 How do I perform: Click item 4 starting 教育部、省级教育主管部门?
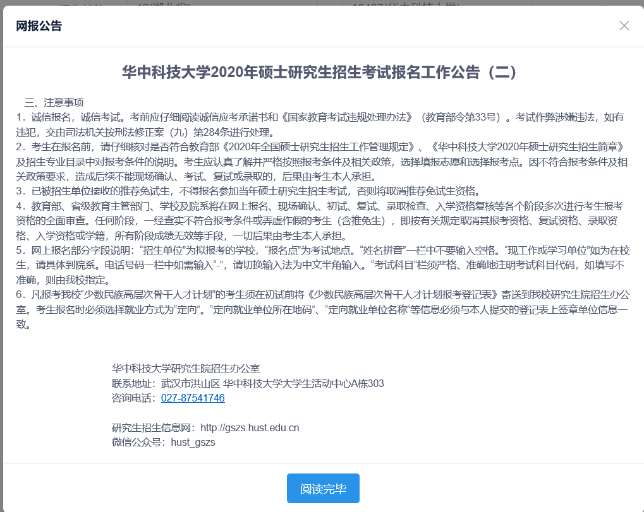[x=320, y=221]
